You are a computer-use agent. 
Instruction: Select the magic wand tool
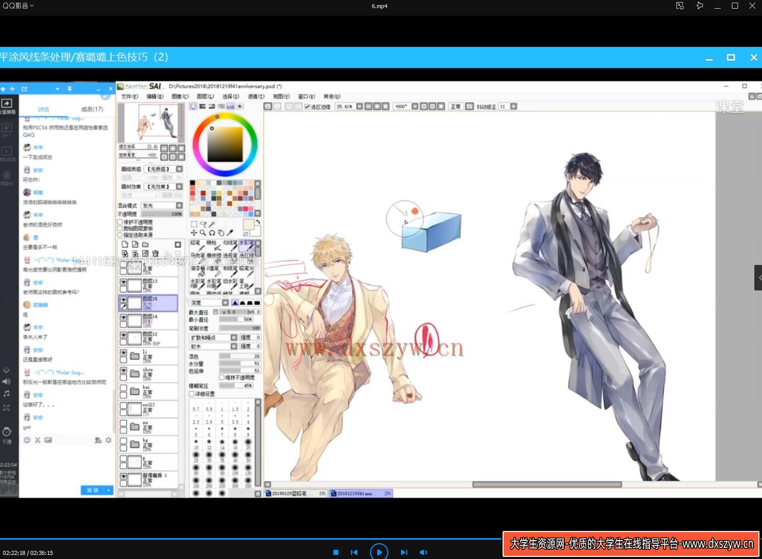pyautogui.click(x=212, y=224)
